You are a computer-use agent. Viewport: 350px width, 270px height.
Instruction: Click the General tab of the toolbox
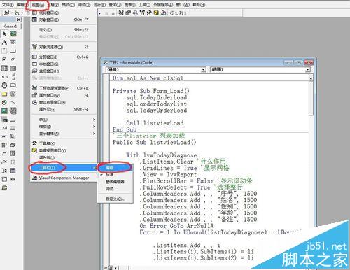pos(10,27)
